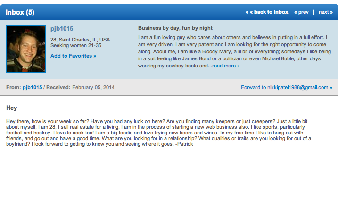Click pjb1015 link in the From line
Screen dimensions: 338x199
[33, 87]
